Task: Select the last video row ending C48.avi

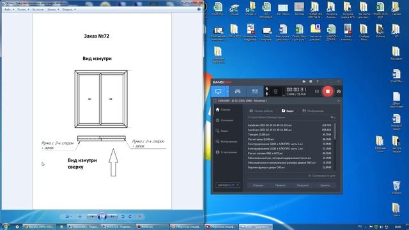Action: pos(289,167)
